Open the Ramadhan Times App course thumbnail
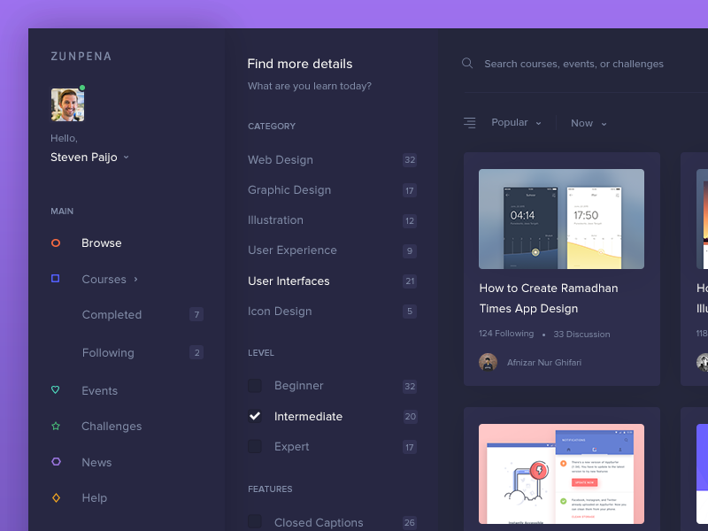 click(x=561, y=219)
